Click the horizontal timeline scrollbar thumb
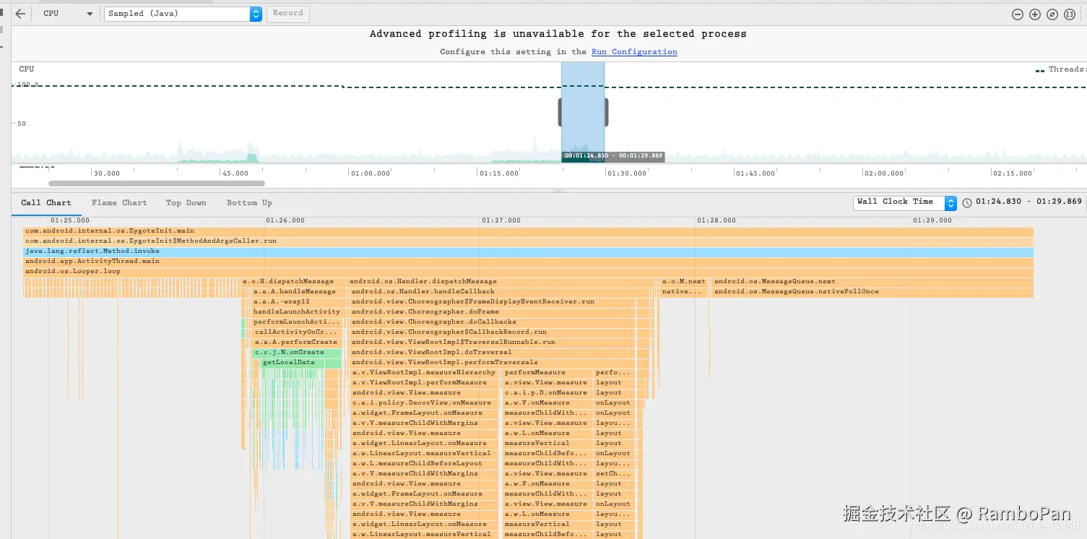This screenshot has height=539, width=1087. click(x=157, y=184)
